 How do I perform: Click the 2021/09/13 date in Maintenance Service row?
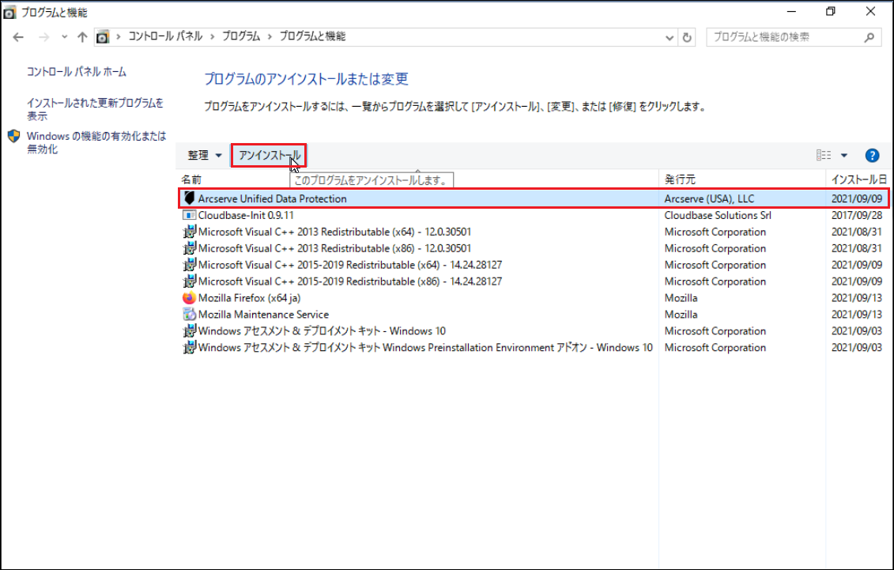tap(856, 314)
